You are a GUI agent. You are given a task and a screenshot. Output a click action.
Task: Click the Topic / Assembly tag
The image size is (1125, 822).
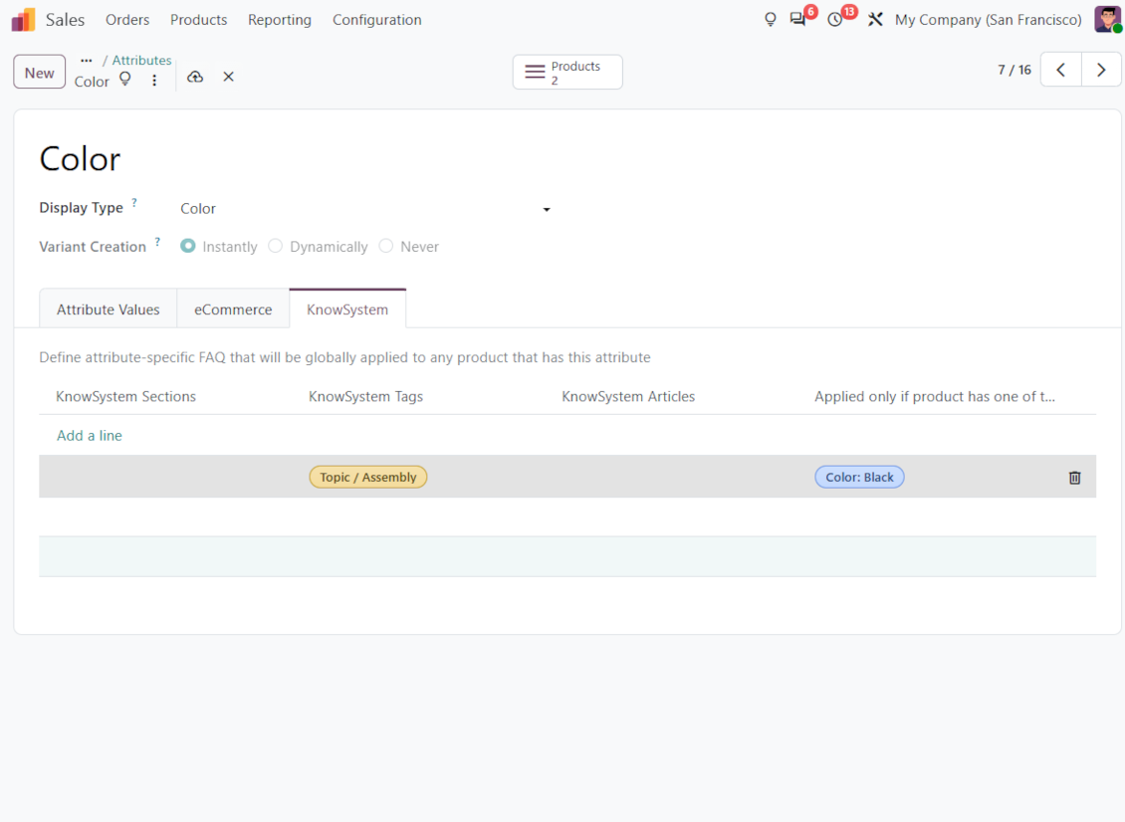coord(368,477)
